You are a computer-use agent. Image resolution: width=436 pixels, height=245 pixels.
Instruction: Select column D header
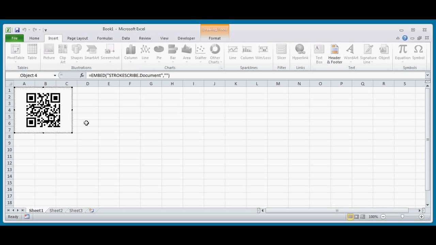point(88,84)
